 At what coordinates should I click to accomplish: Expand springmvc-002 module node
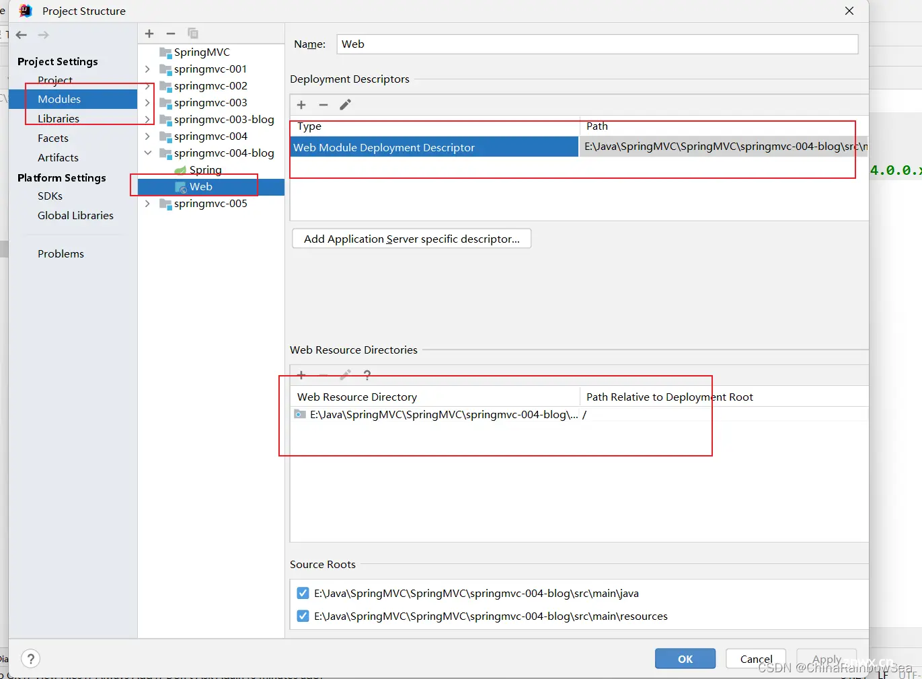[147, 86]
